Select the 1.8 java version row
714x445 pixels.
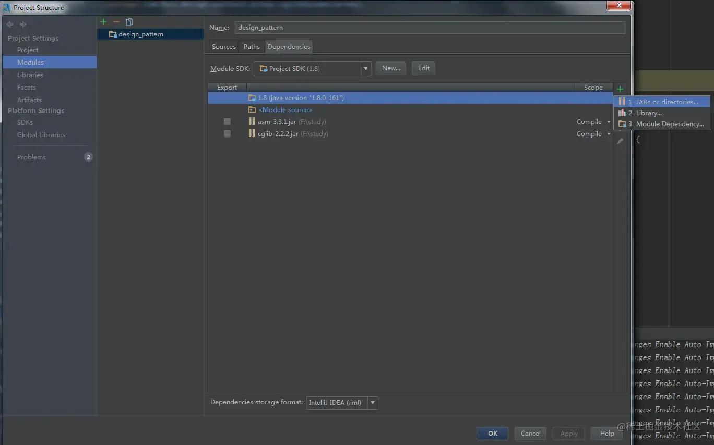point(410,97)
